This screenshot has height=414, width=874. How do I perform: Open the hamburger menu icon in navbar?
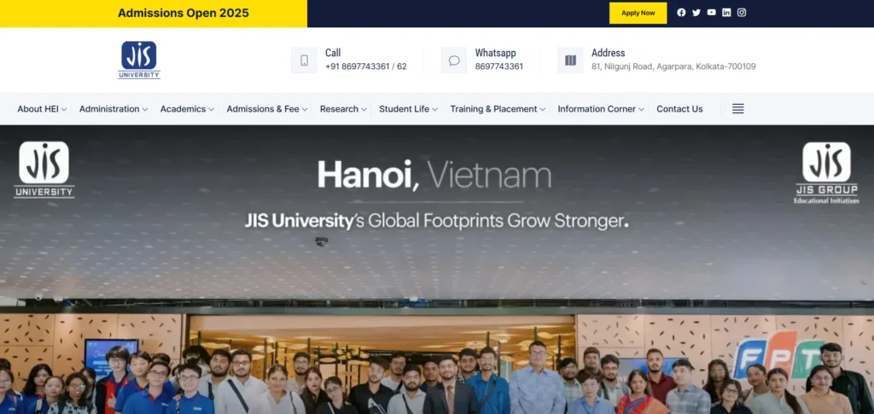coord(738,109)
